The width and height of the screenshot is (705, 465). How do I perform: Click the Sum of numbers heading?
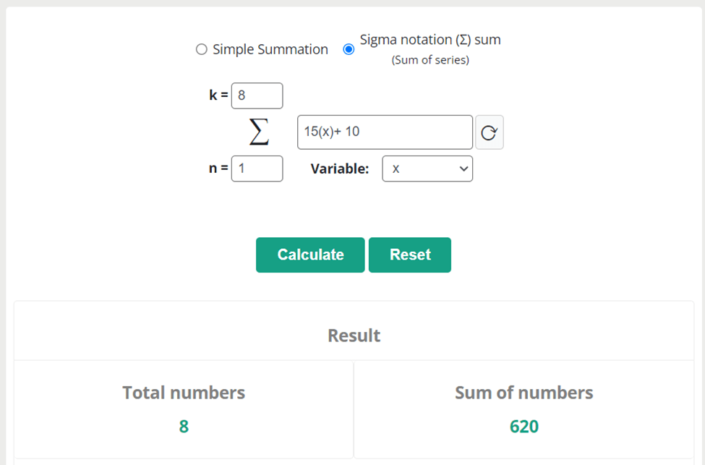(x=524, y=393)
